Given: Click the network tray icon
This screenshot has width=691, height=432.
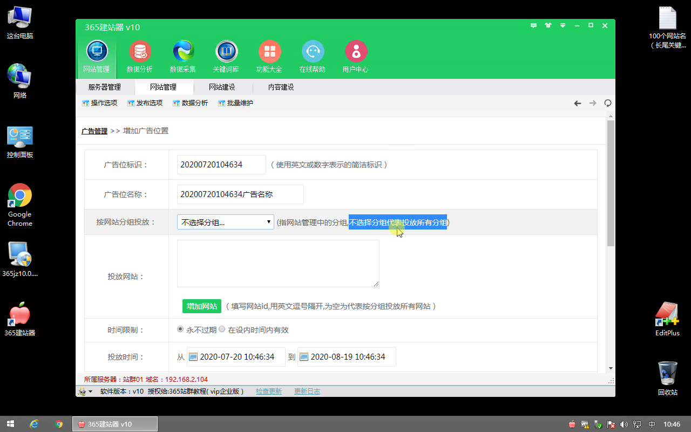Looking at the screenshot, I should 638,424.
